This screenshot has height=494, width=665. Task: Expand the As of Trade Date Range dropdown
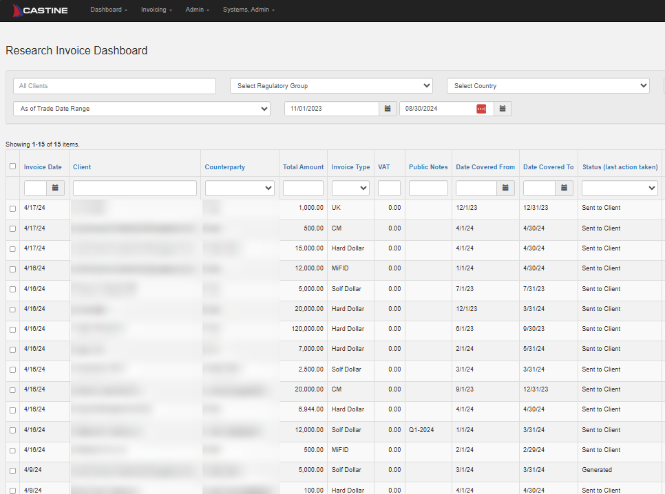click(x=142, y=109)
